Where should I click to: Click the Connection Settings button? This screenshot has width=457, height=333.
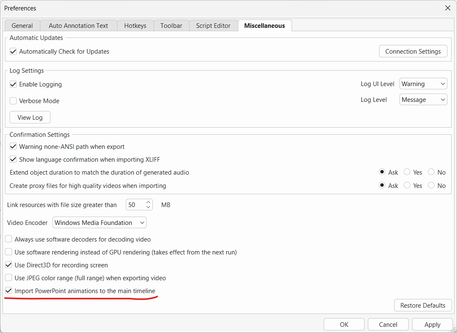pyautogui.click(x=413, y=52)
